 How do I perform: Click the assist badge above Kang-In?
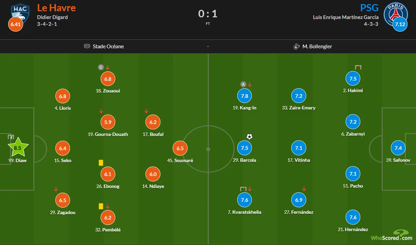click(x=243, y=84)
